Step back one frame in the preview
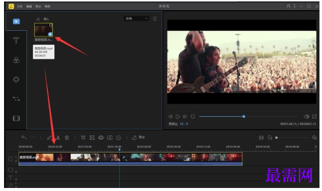Viewport: 322px width, 191px height. [x=170, y=116]
